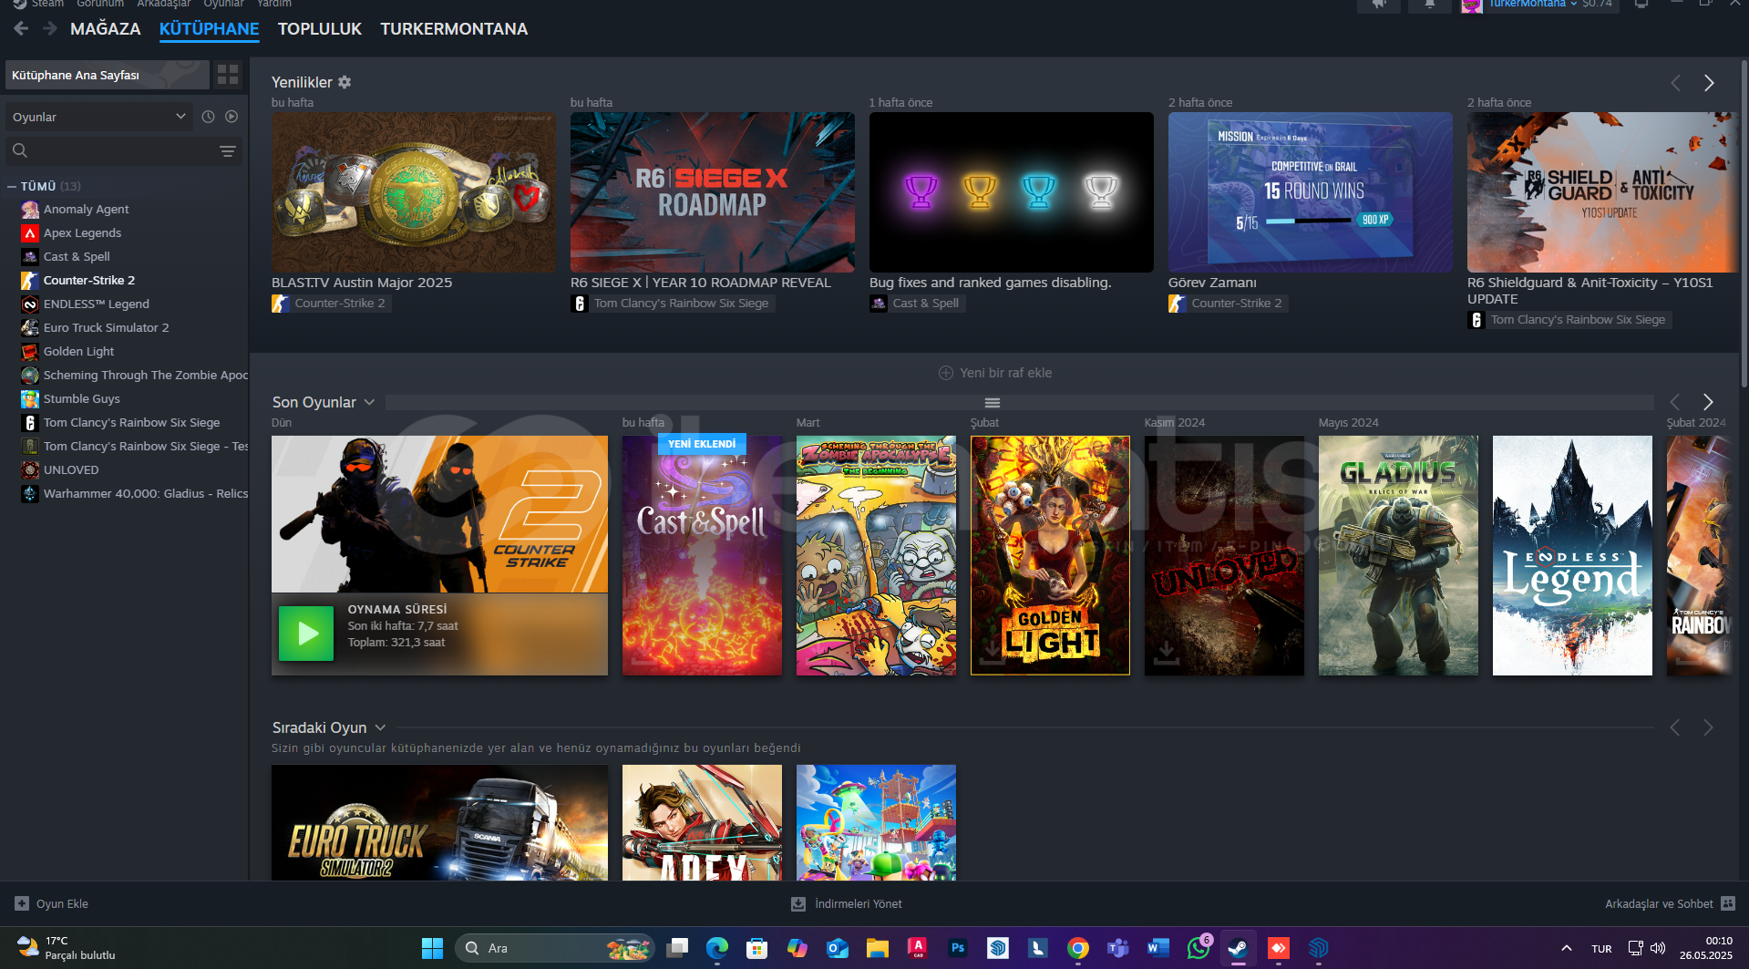Open Cast & Spell game cover
This screenshot has height=969, width=1749.
[x=702, y=555]
